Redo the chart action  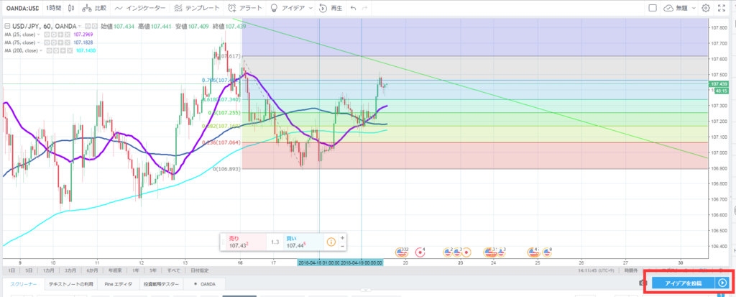364,8
